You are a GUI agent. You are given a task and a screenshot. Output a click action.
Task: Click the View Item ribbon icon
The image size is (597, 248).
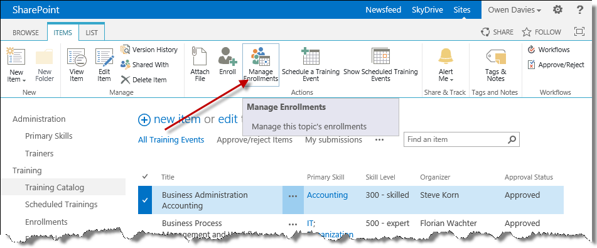(77, 57)
